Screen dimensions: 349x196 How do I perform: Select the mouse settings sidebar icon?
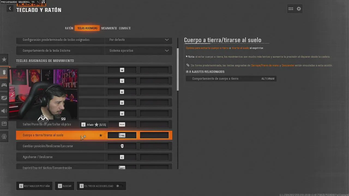coord(4,72)
